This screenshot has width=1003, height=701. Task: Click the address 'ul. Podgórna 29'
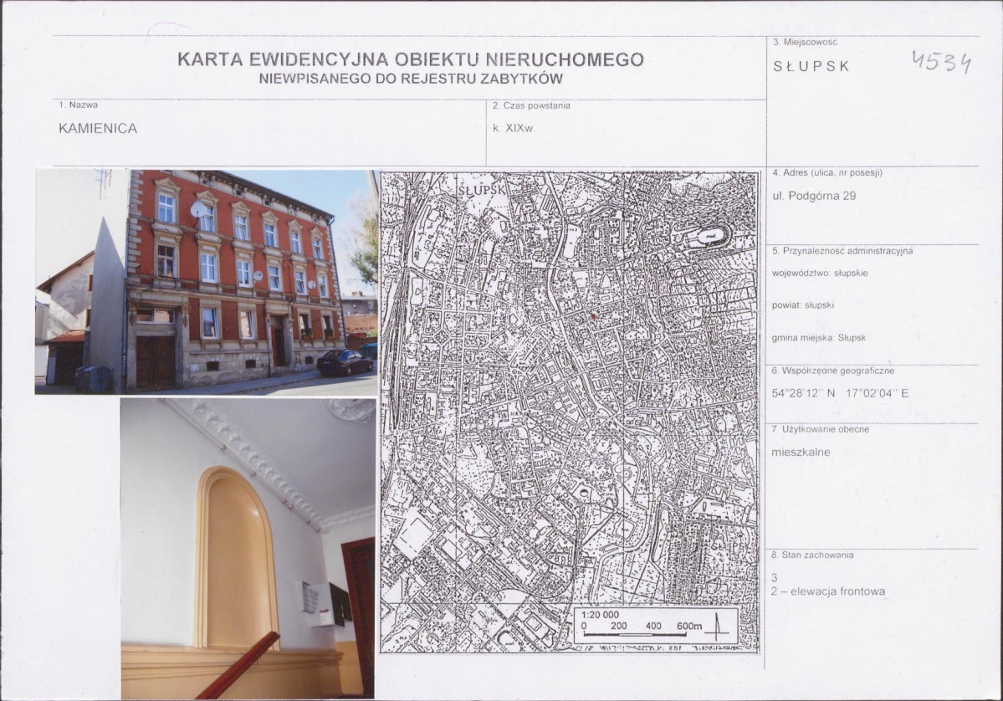(814, 196)
